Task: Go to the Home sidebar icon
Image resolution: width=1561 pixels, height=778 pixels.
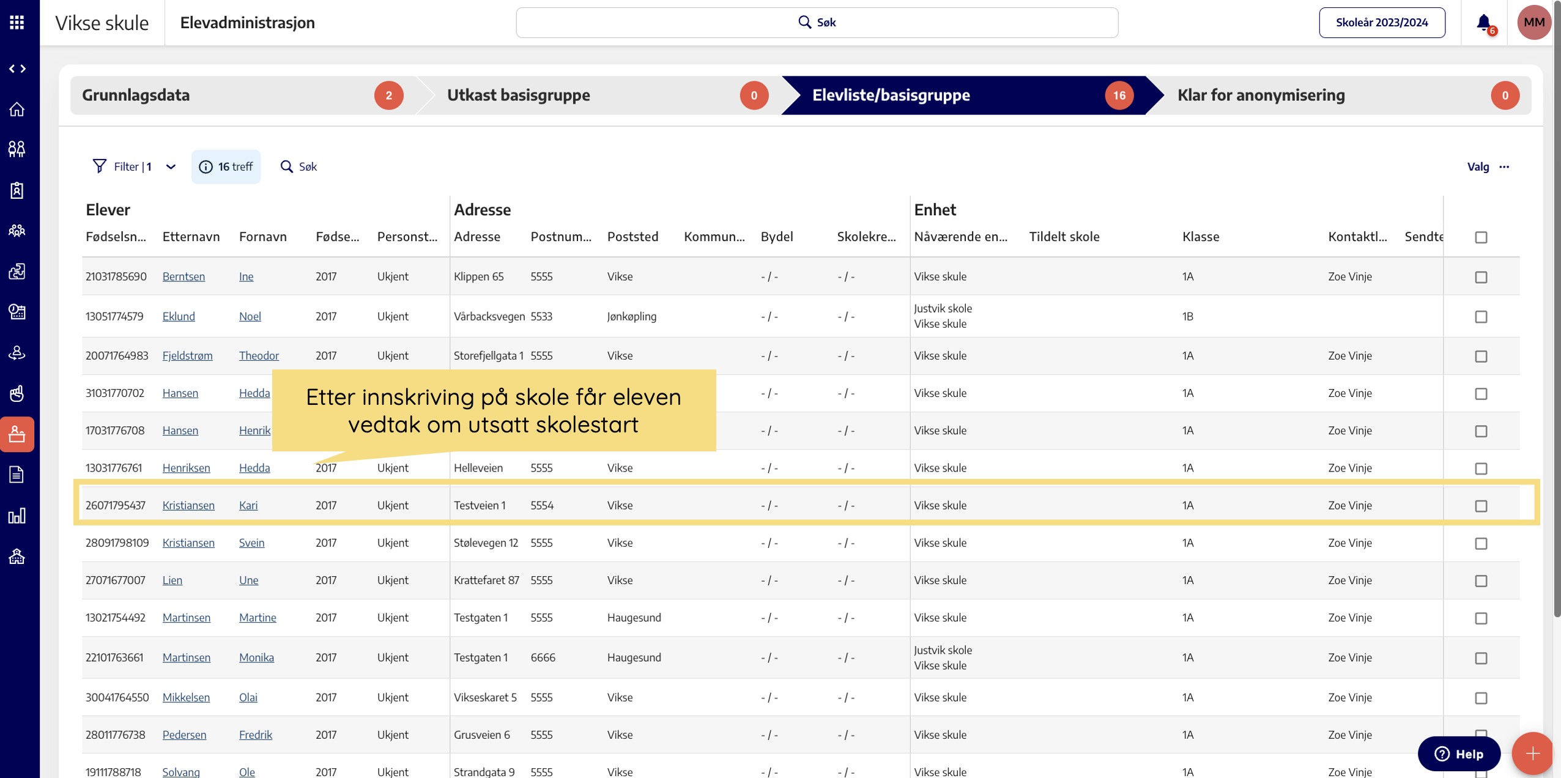Action: click(17, 109)
